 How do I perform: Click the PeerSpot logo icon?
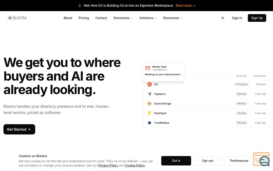149,113
